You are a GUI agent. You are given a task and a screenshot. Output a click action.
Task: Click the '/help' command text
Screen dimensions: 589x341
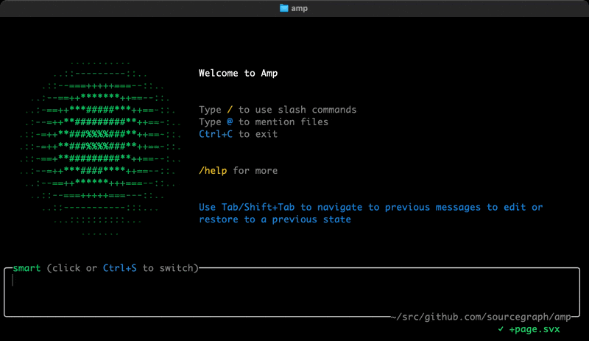pyautogui.click(x=213, y=171)
